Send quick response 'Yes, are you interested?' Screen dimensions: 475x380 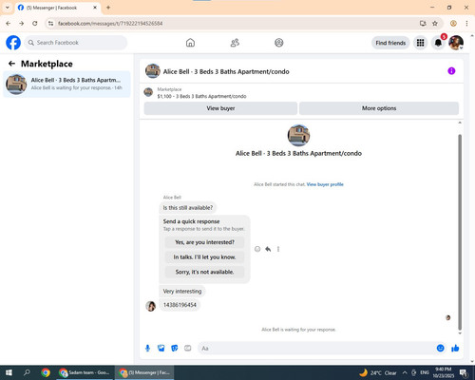204,242
